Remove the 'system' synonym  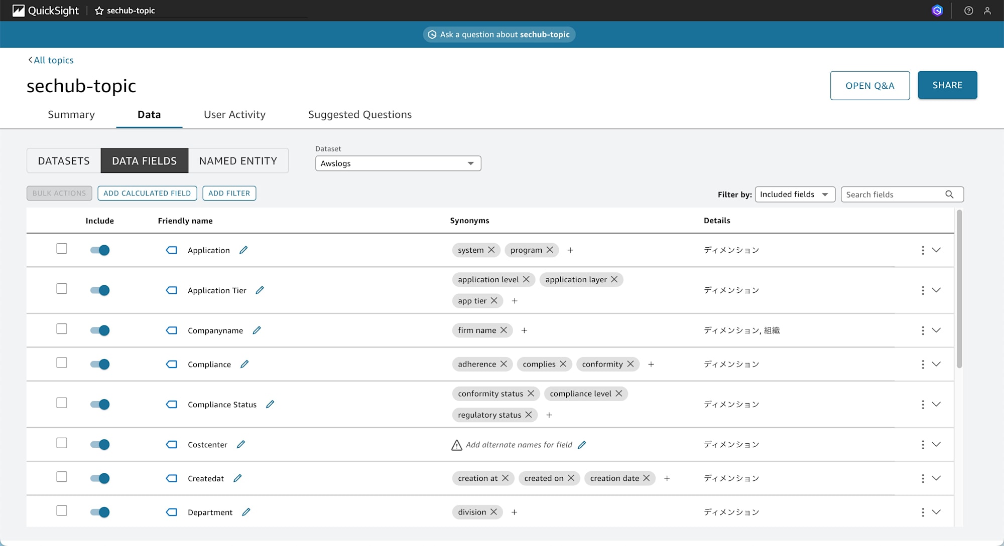(491, 250)
